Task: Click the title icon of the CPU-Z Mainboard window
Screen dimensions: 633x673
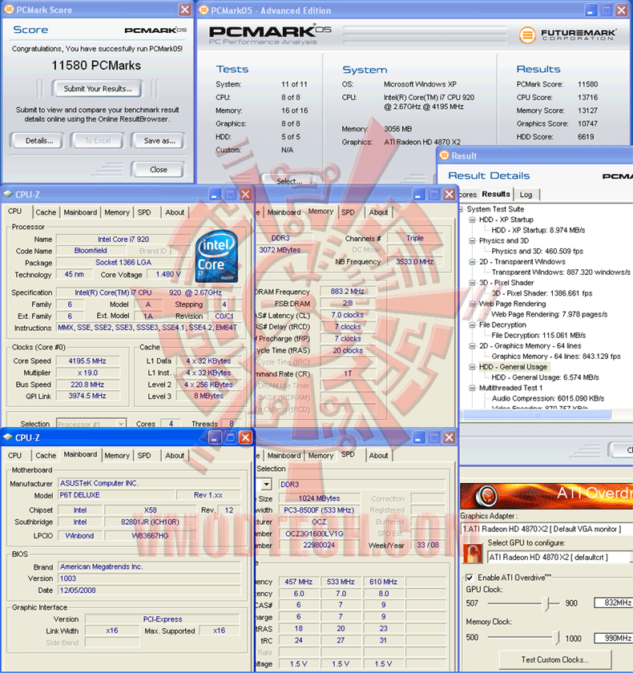Action: click(x=8, y=437)
